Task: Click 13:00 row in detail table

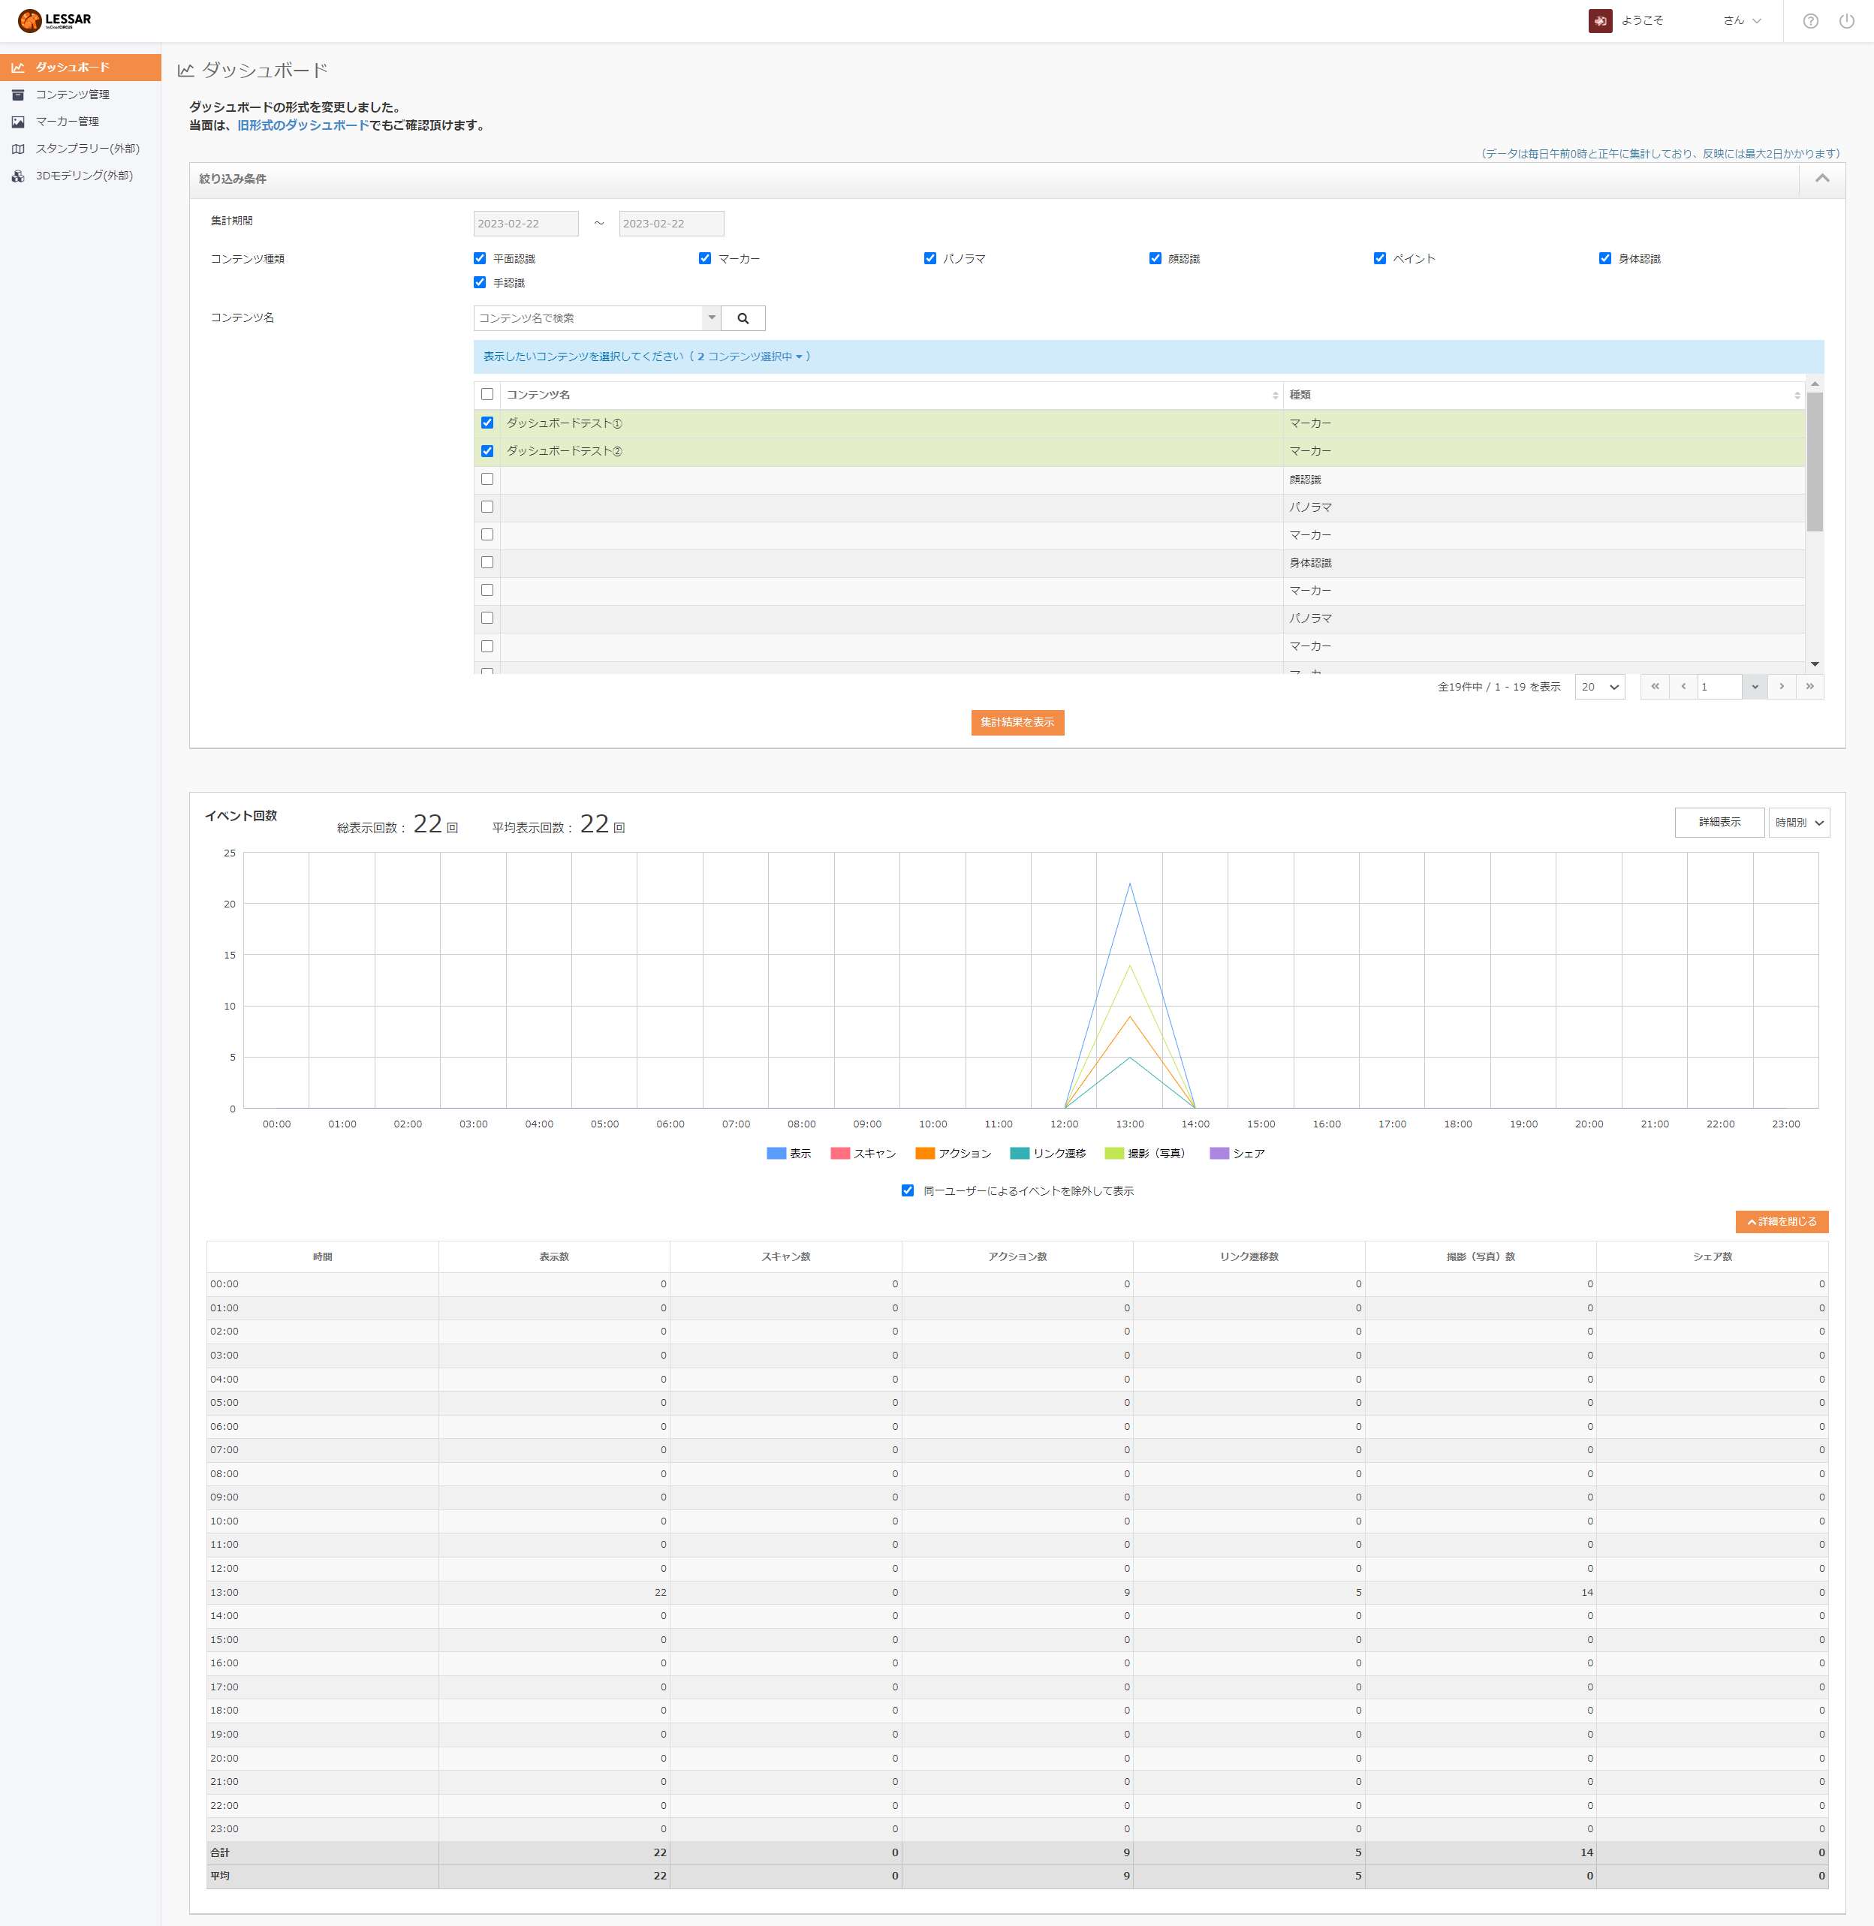Action: tap(1017, 1593)
